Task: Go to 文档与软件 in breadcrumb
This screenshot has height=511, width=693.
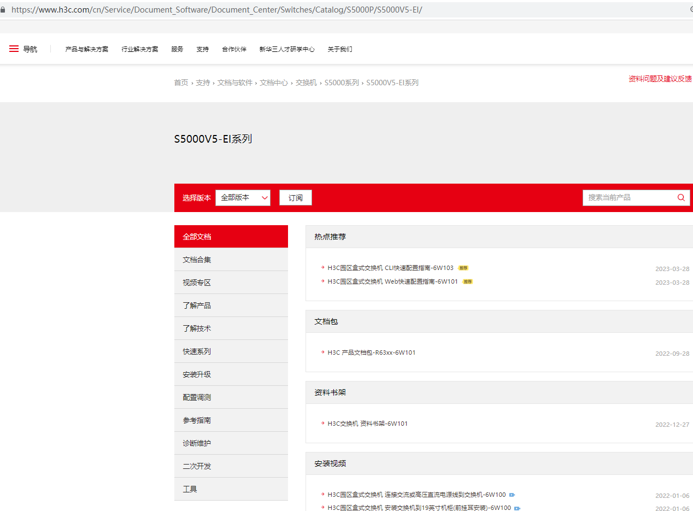Action: 235,83
